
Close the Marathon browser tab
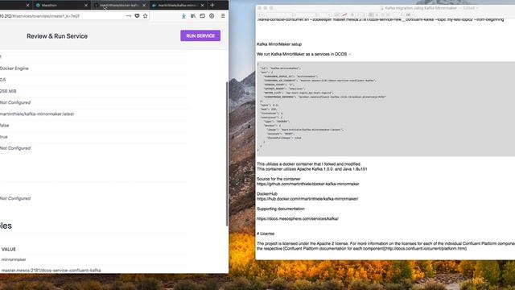86,6
